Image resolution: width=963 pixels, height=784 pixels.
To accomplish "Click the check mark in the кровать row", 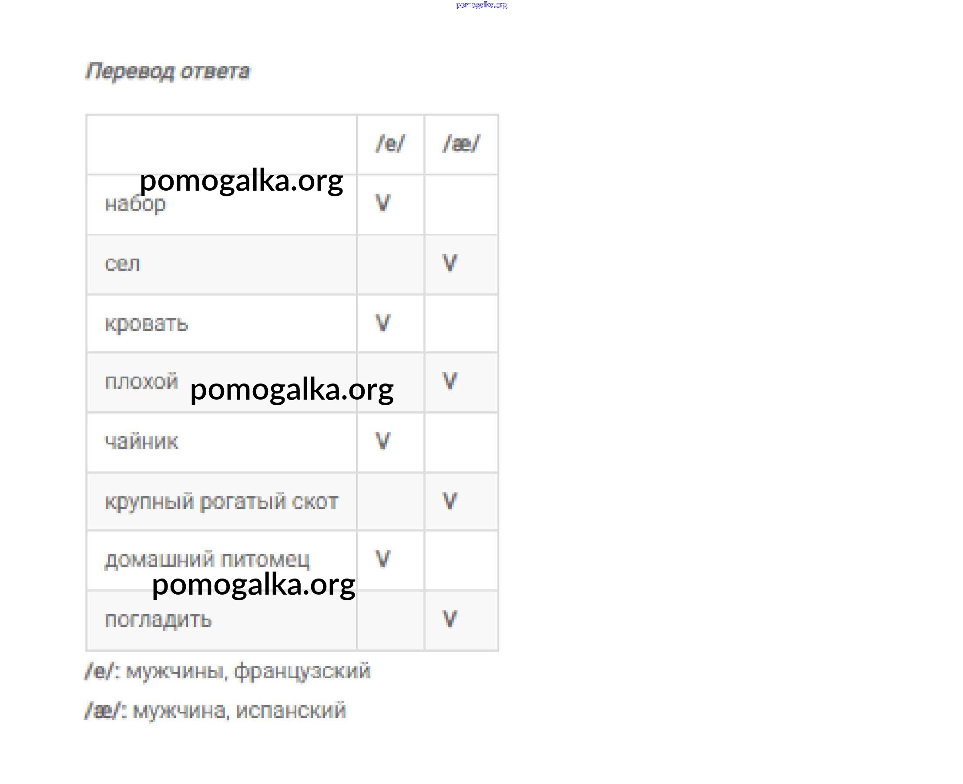I will pos(383,323).
